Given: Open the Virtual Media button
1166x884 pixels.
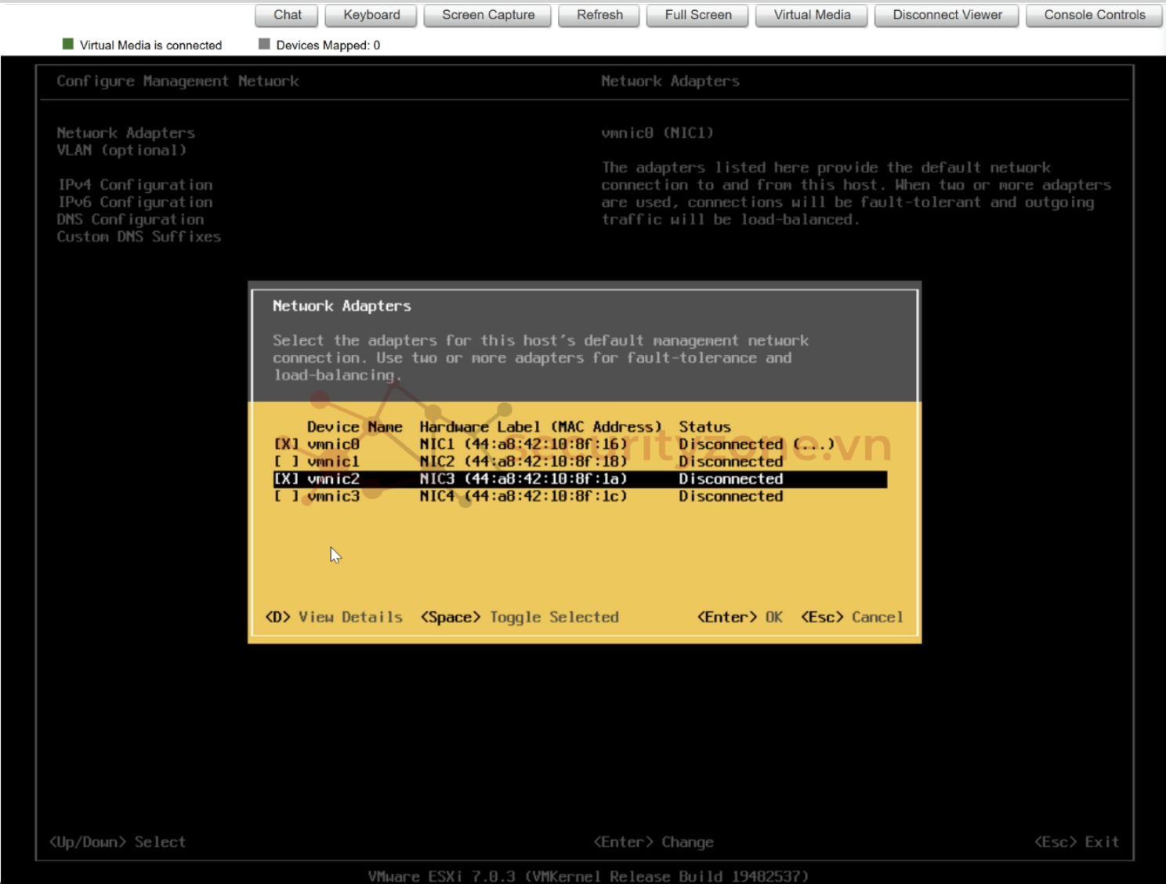Looking at the screenshot, I should coord(812,15).
